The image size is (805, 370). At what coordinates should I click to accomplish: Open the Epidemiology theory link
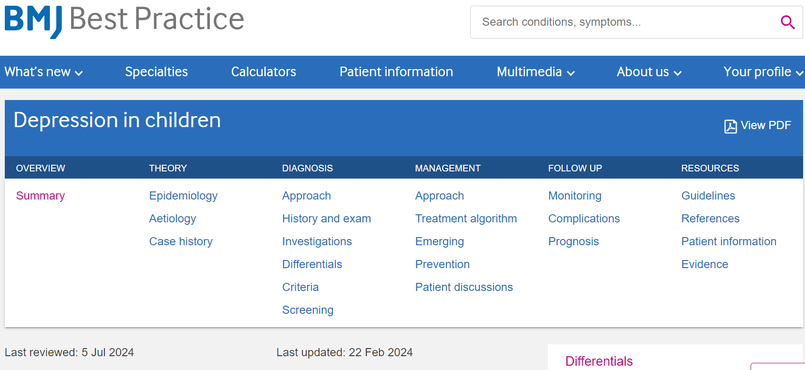pos(183,196)
